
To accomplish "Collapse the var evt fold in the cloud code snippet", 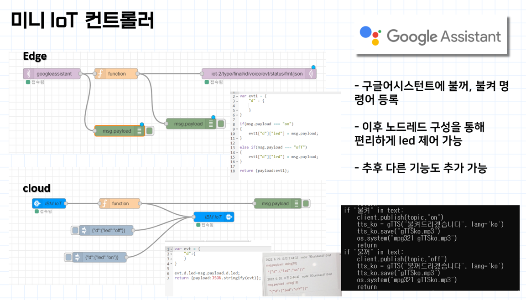I will (171, 248).
